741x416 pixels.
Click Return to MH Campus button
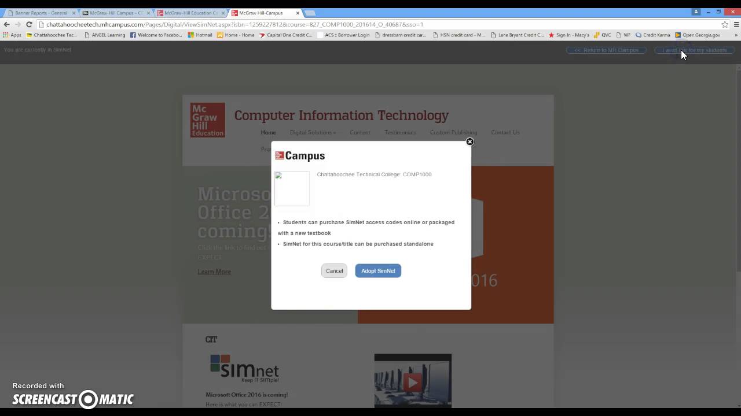point(606,50)
